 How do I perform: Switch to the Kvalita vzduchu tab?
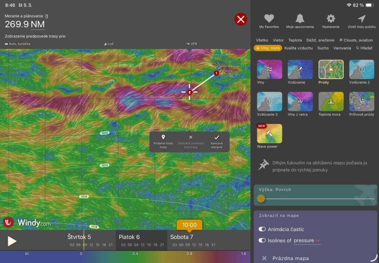point(298,48)
